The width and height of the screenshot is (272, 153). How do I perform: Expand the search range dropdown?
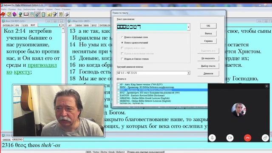pyautogui.click(x=188, y=73)
